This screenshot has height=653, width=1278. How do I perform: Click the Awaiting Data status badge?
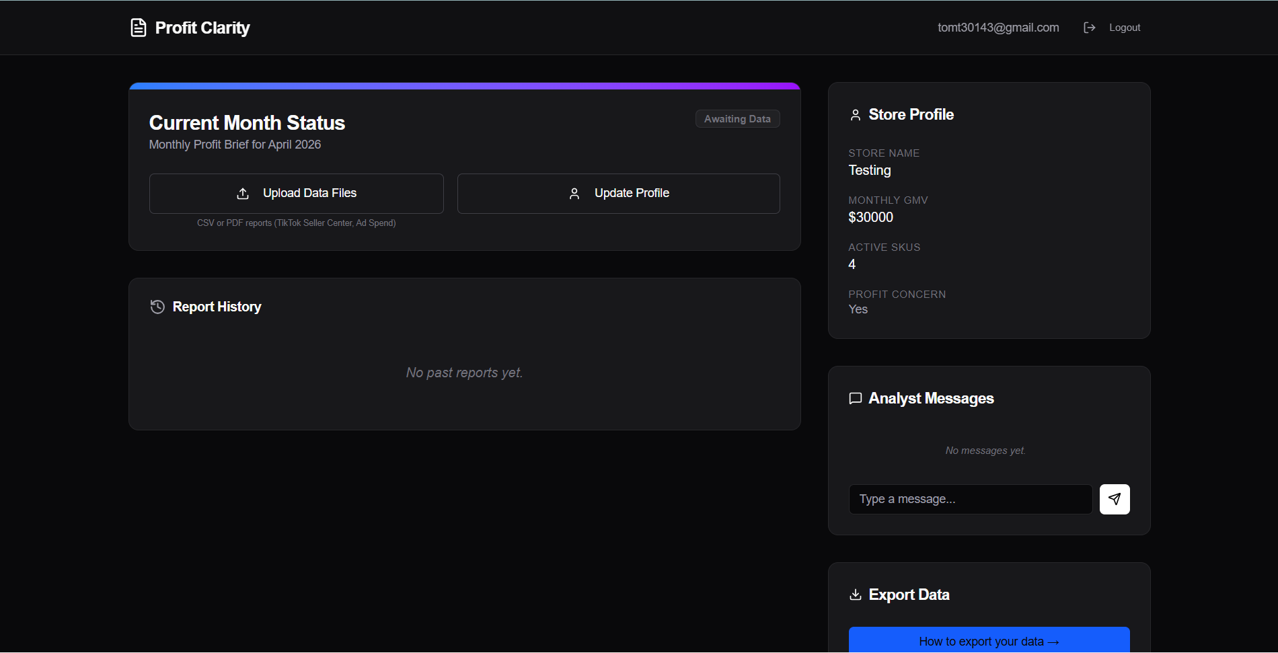737,119
